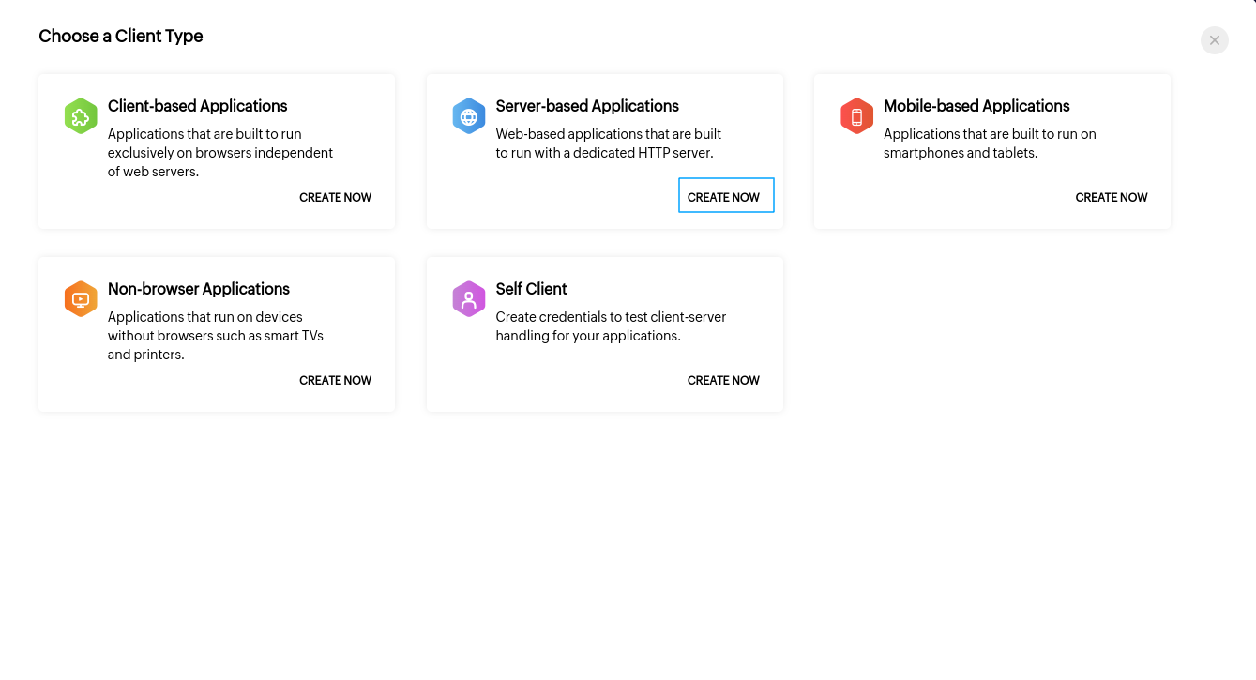The height and width of the screenshot is (680, 1256).
Task: Click the purple Self Client person icon
Action: [x=469, y=299]
